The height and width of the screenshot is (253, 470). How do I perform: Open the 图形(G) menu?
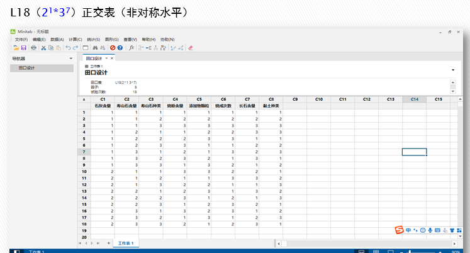[112, 40]
